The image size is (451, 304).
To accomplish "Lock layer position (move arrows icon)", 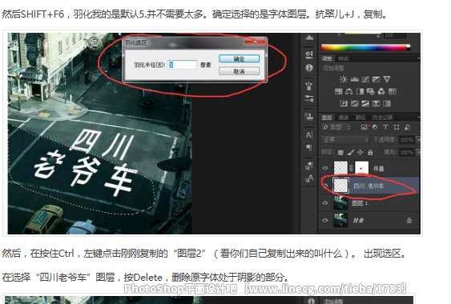I will pos(360,152).
